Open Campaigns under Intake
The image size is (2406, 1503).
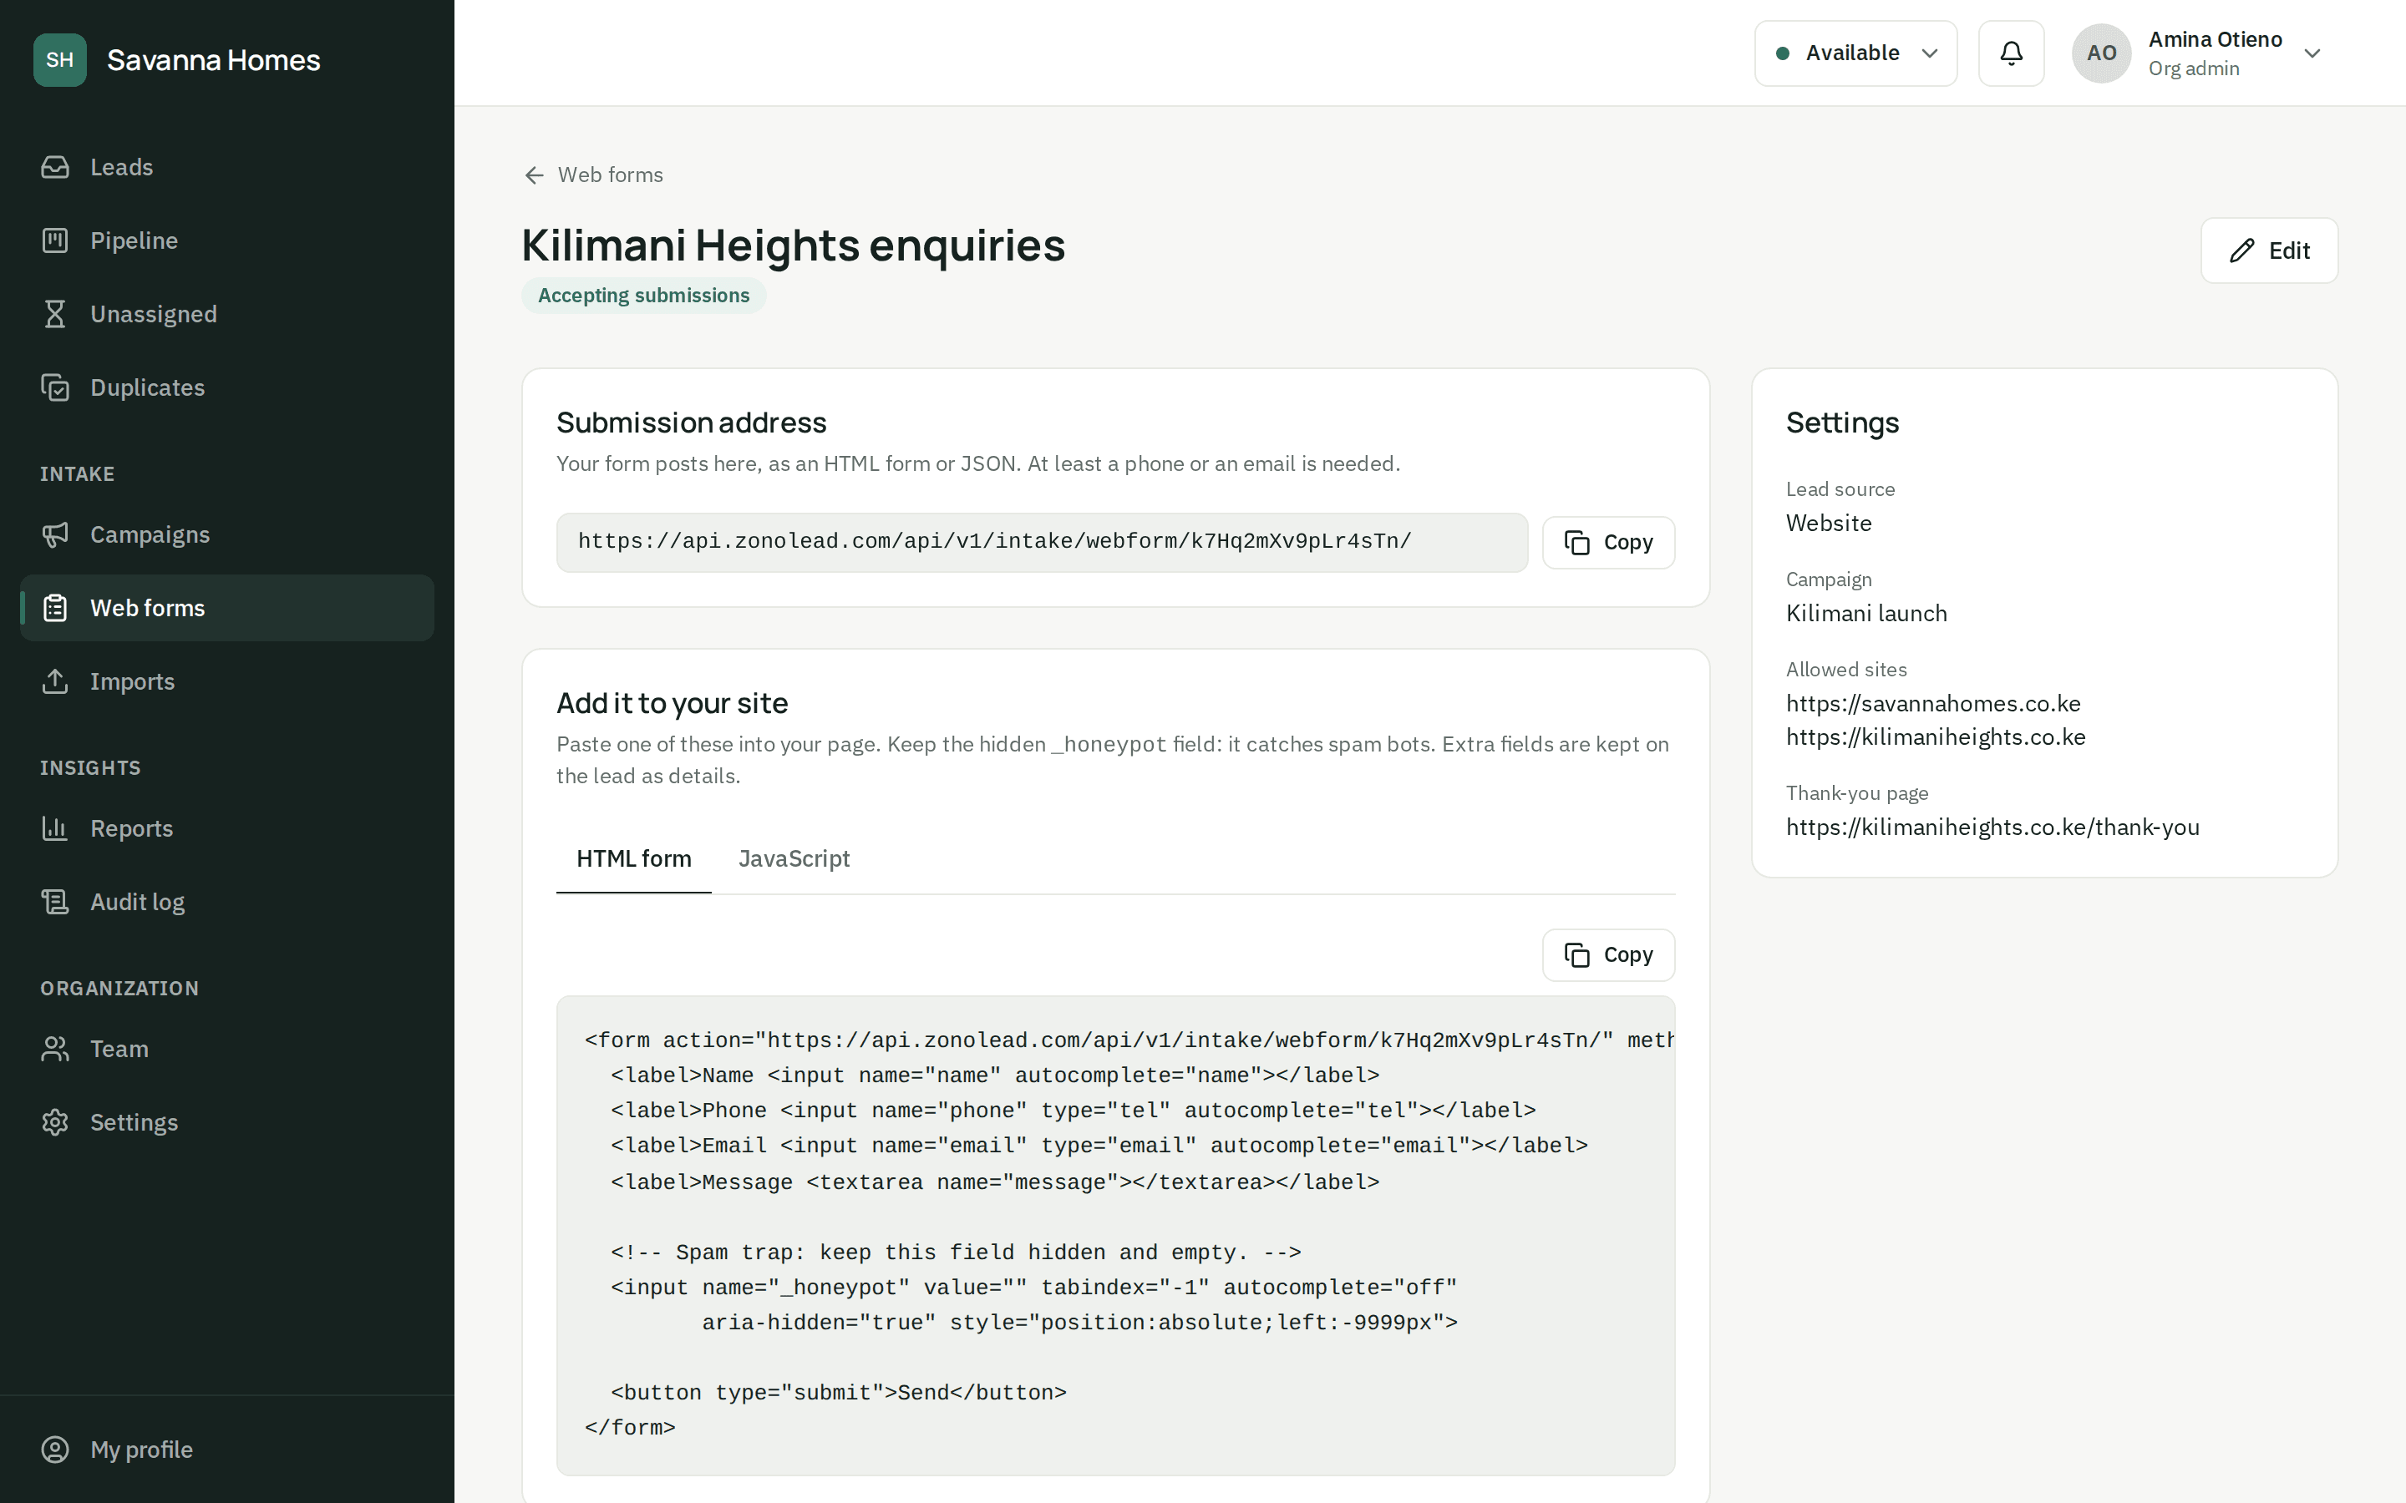(226, 534)
